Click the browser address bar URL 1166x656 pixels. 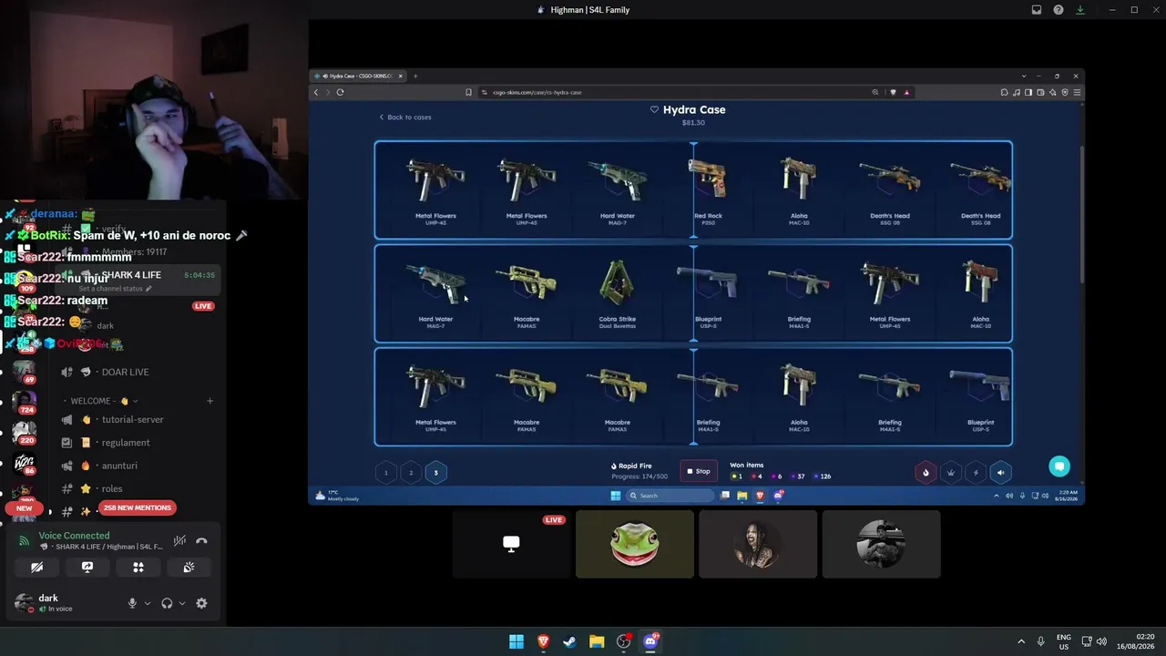[x=537, y=92]
